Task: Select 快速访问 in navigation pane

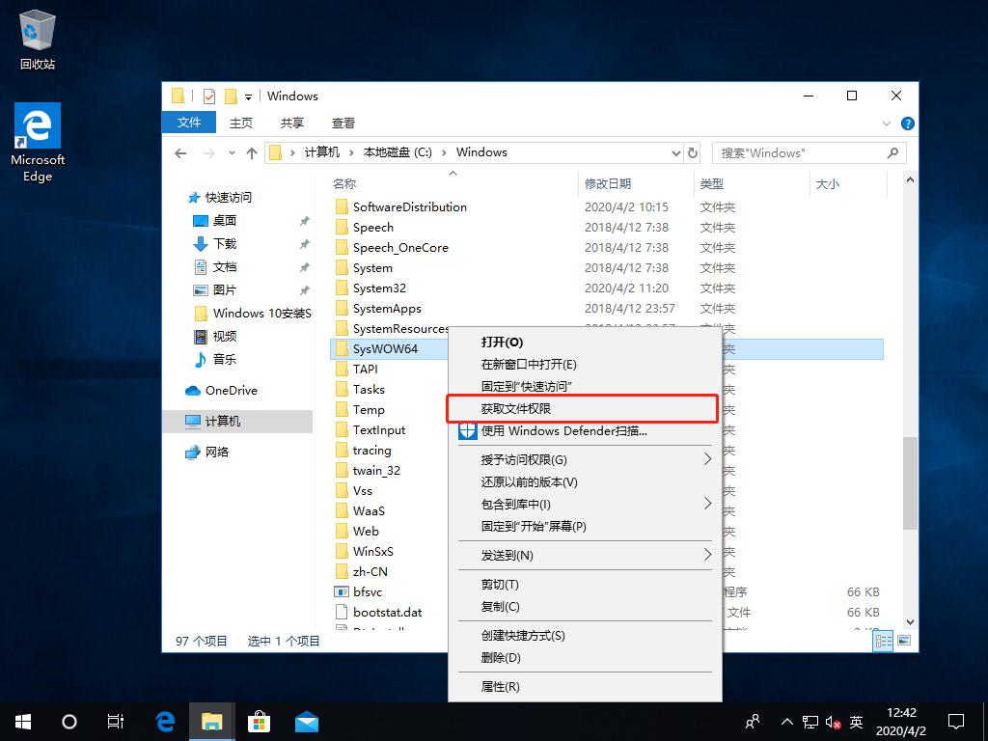Action: click(221, 197)
